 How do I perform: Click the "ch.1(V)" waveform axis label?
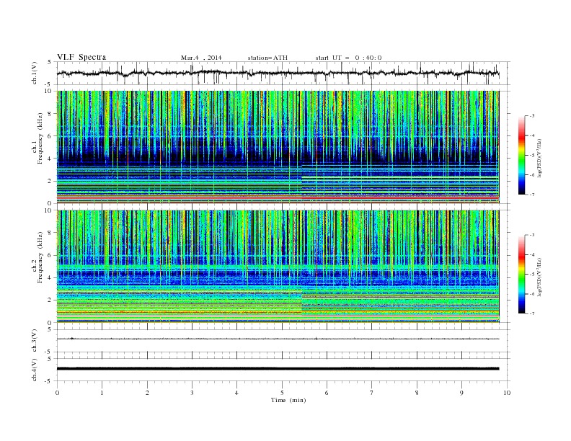click(34, 73)
